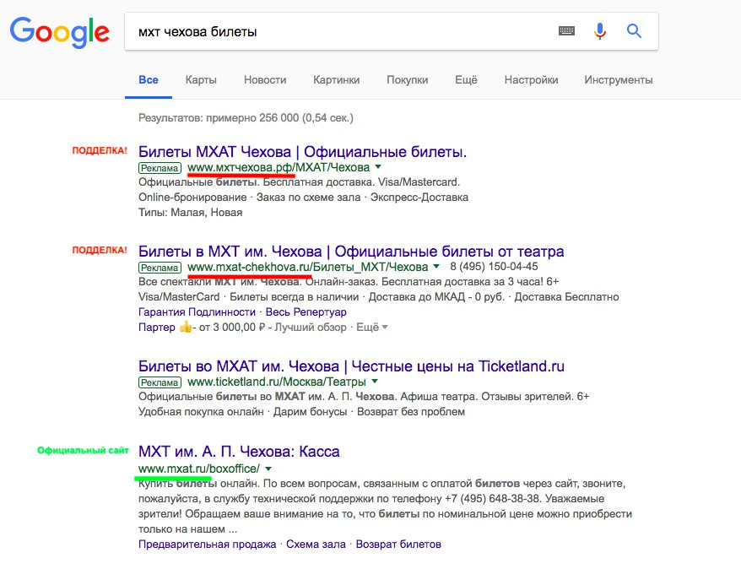Switch to Картинки tab
741x569 pixels.
tap(337, 80)
